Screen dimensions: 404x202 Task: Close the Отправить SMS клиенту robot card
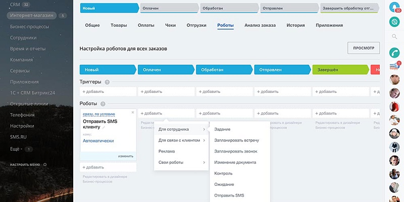coord(133,112)
